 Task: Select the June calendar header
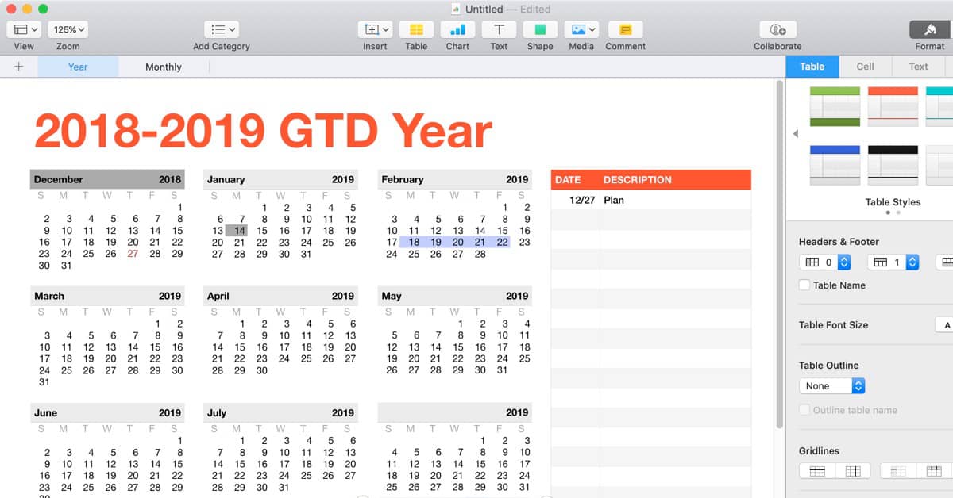click(x=107, y=412)
